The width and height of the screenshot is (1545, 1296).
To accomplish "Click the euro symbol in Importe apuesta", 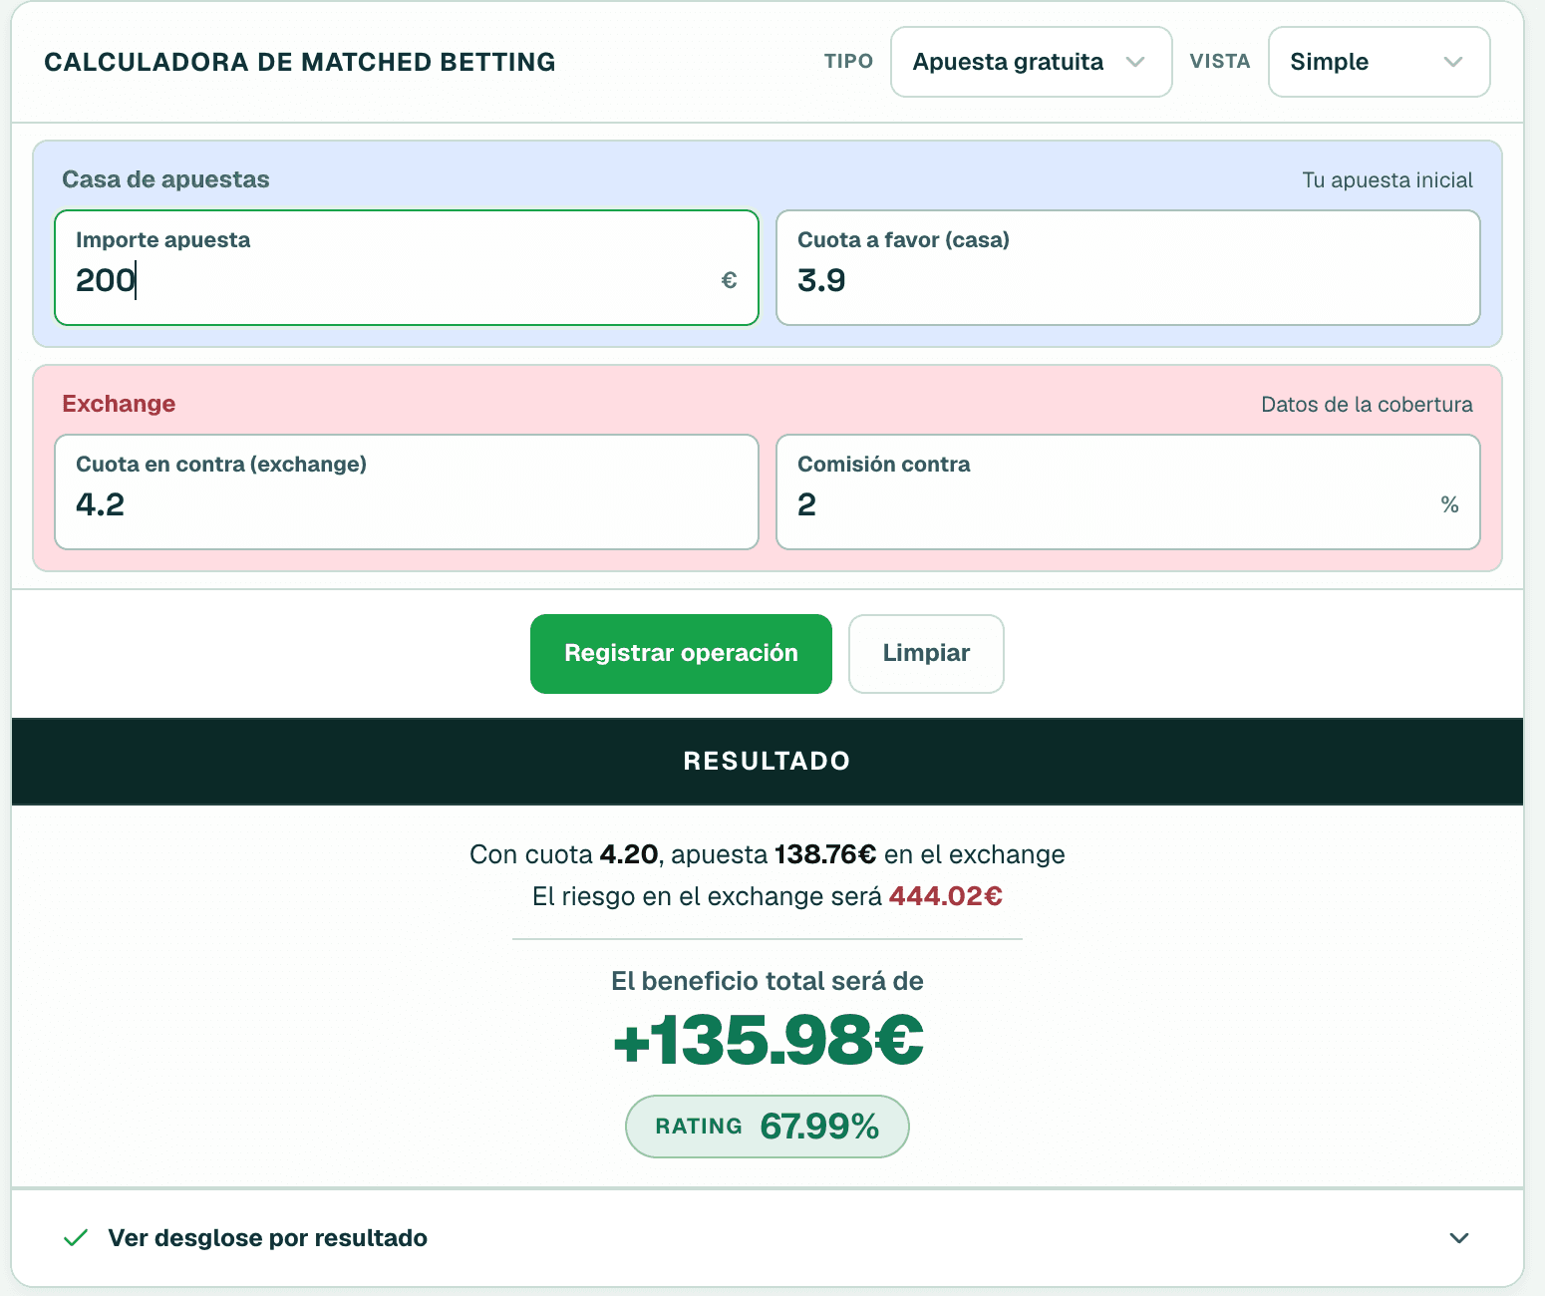I will [729, 281].
